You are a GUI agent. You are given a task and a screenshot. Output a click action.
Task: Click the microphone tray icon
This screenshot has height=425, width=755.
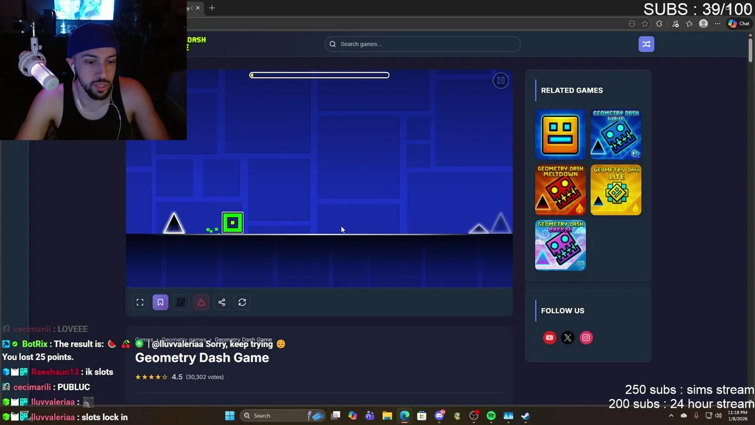pyautogui.click(x=696, y=416)
